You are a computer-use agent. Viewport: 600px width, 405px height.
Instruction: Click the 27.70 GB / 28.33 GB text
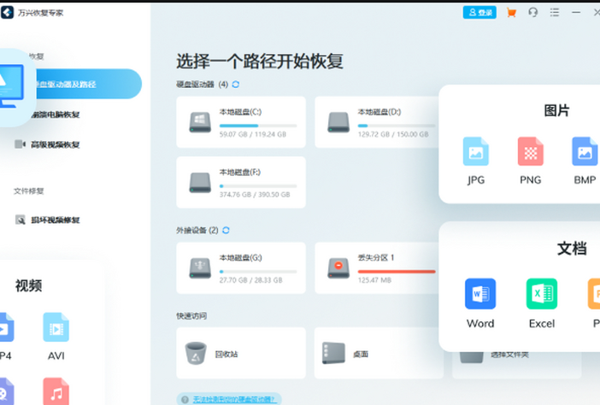coord(251,280)
